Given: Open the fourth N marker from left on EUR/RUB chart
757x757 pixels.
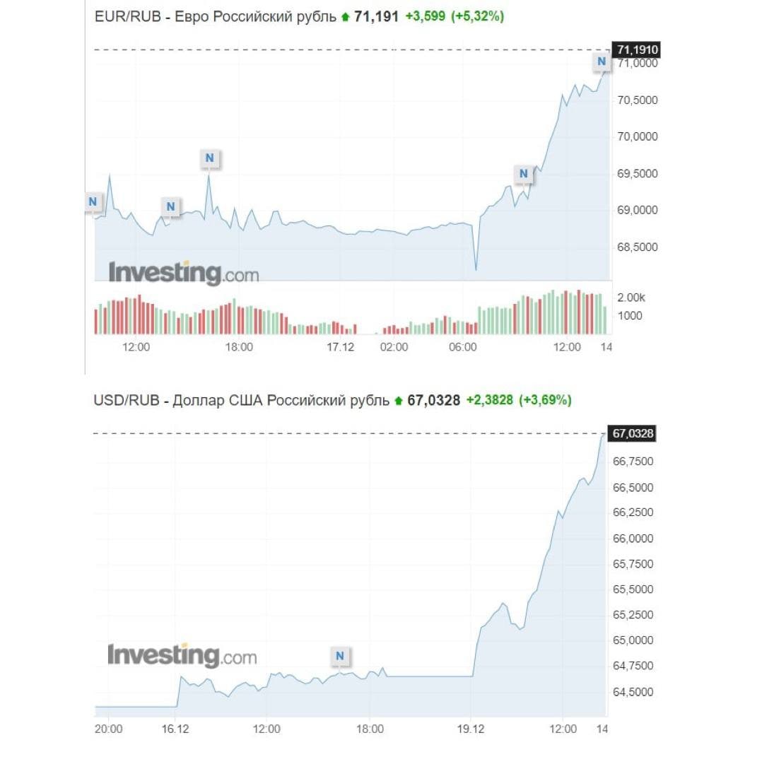Looking at the screenshot, I should point(524,173).
